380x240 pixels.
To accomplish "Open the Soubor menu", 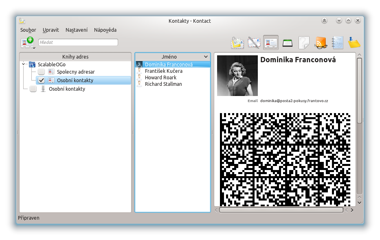I will pyautogui.click(x=28, y=30).
